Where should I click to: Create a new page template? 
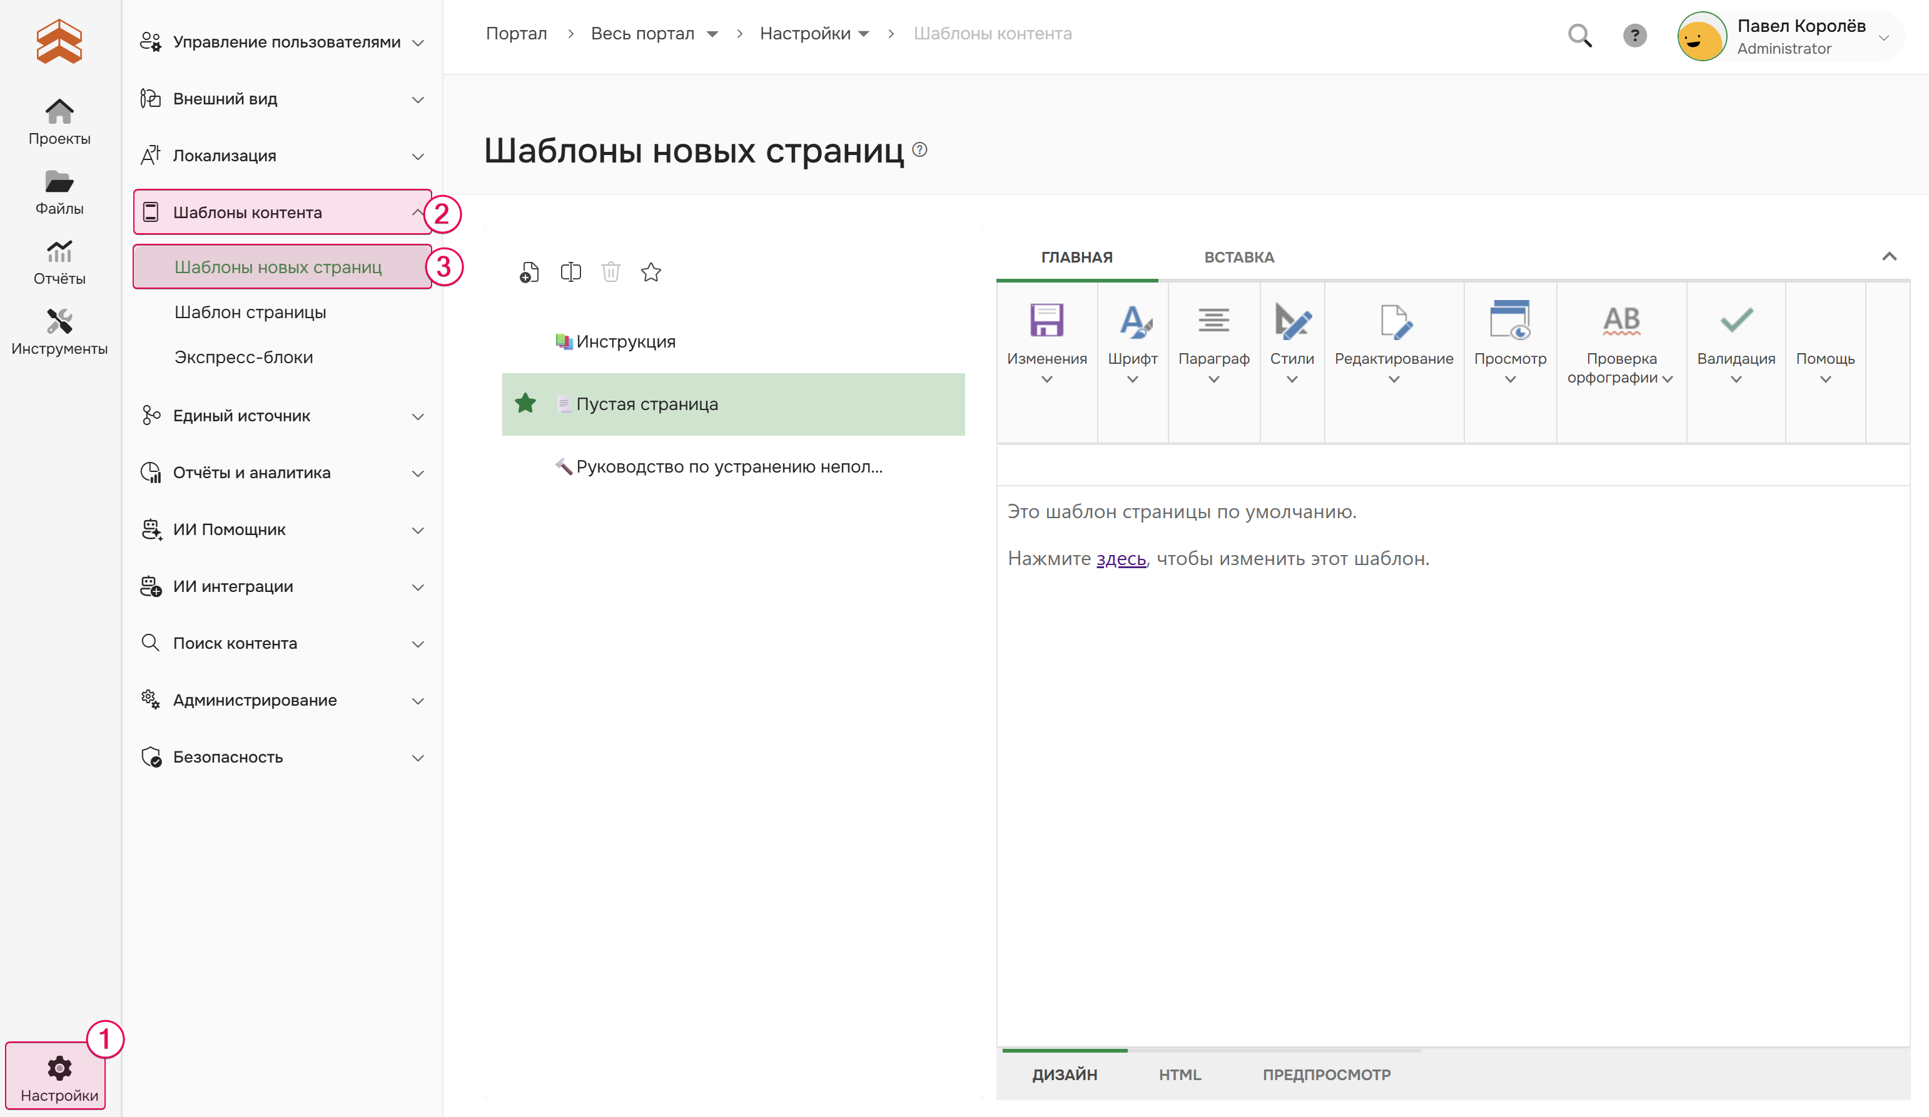click(x=528, y=272)
